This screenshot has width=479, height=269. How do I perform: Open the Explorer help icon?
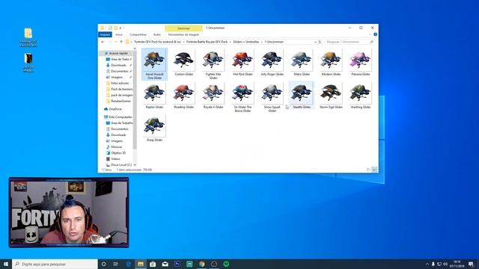[x=375, y=34]
